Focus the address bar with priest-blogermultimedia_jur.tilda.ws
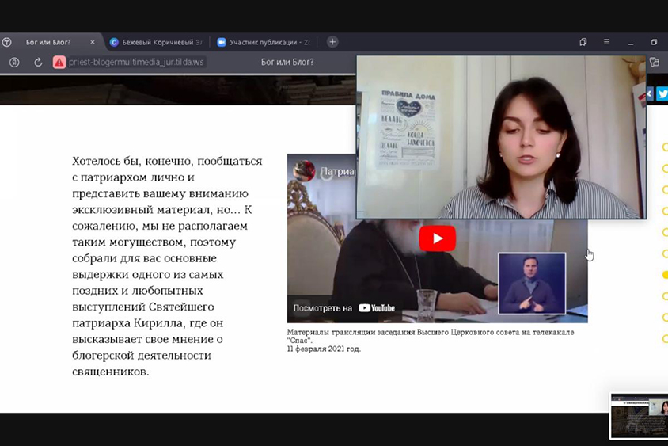Screen dimensions: 668x446 coord(136,63)
